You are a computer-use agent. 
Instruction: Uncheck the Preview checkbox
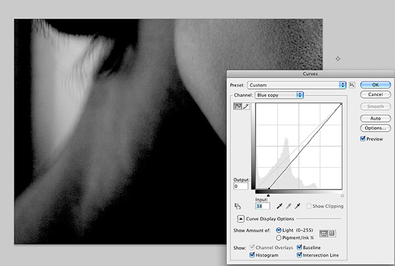363,138
